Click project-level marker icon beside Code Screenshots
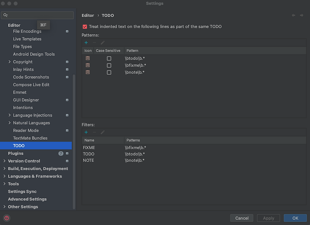 pyautogui.click(x=67, y=77)
